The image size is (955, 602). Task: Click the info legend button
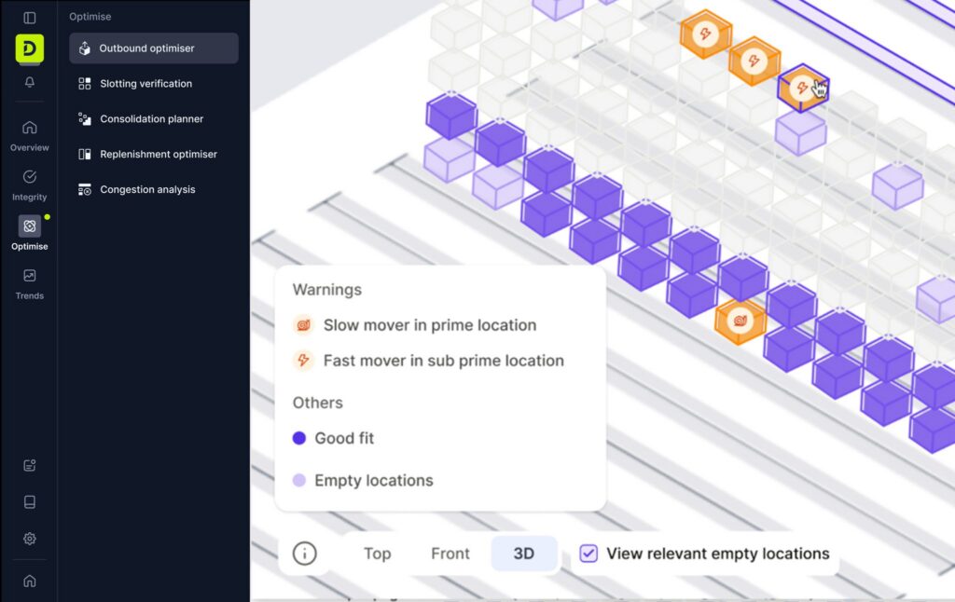[x=305, y=554]
